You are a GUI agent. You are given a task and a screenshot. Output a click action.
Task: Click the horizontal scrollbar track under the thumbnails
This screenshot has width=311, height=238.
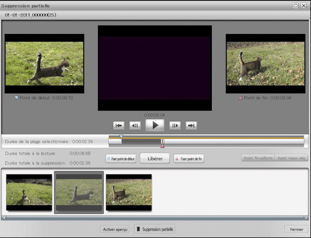tap(155, 218)
